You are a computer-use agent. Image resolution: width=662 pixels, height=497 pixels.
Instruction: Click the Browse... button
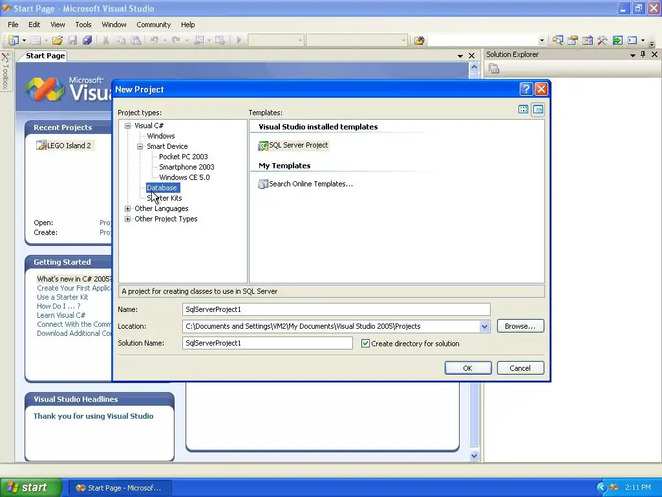[520, 326]
